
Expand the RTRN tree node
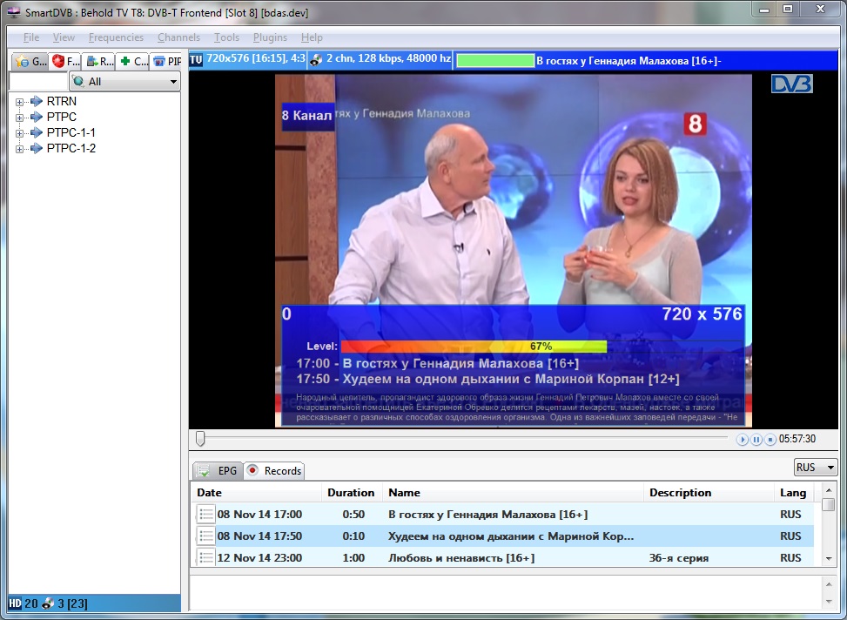tap(19, 102)
